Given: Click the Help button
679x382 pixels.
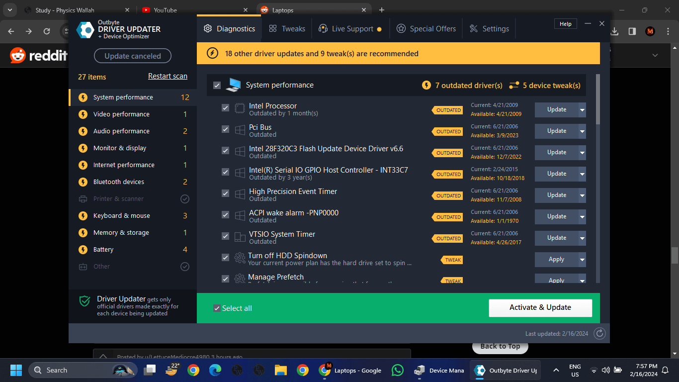Looking at the screenshot, I should pos(566,24).
